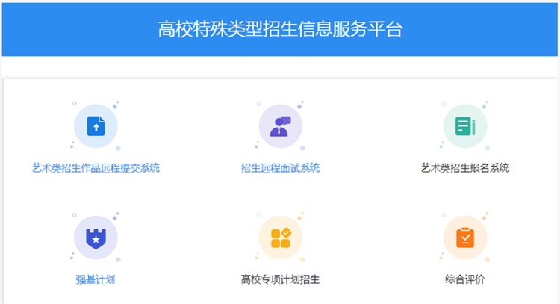560x304 pixels.
Task: Click the white star on the shield badge
Action: pyautogui.click(x=96, y=239)
